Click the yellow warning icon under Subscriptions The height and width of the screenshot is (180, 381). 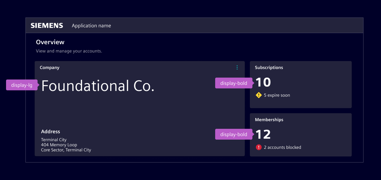point(258,95)
